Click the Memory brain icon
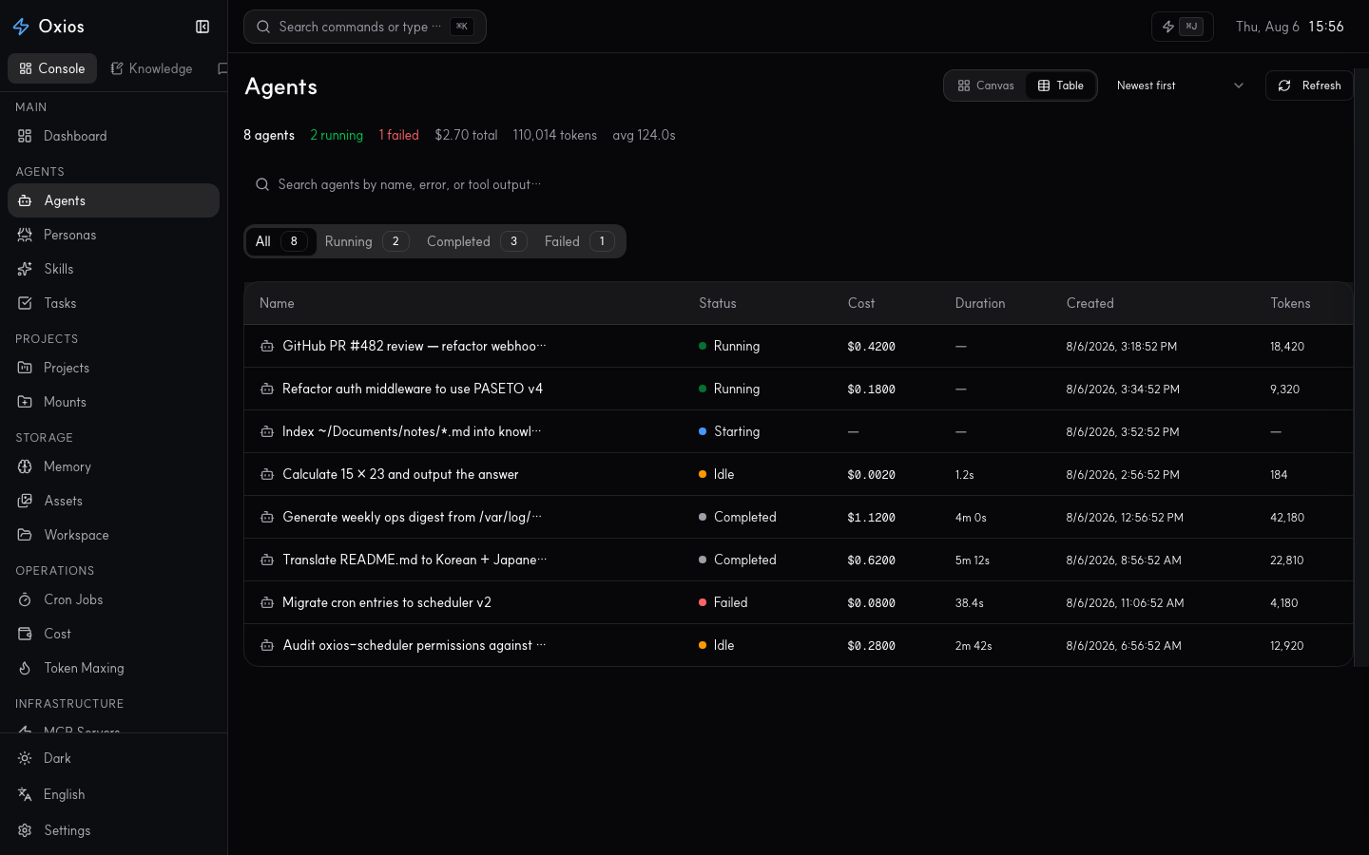This screenshot has height=855, width=1369. (x=25, y=466)
